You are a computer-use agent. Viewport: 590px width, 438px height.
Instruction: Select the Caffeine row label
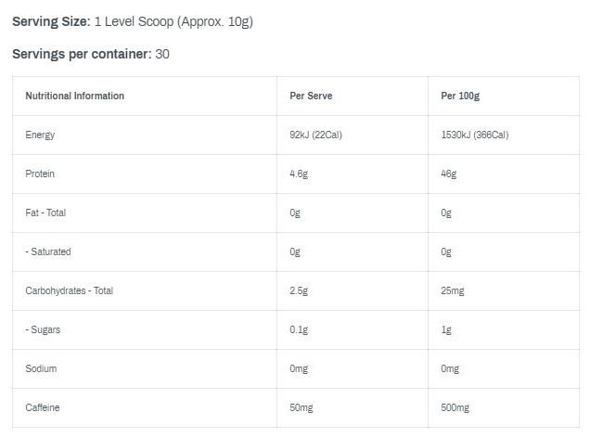pyautogui.click(x=43, y=407)
